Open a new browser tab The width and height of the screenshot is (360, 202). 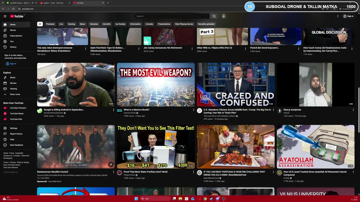pos(108,3)
